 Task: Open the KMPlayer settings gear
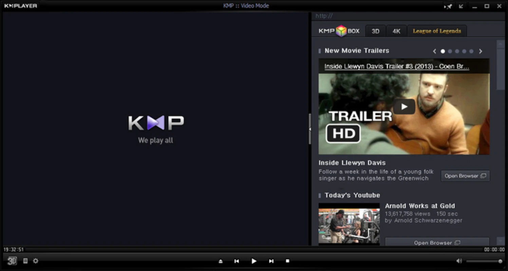[35, 261]
